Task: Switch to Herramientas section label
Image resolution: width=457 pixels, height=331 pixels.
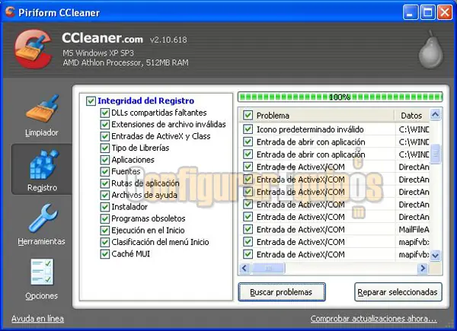Action: (41, 242)
